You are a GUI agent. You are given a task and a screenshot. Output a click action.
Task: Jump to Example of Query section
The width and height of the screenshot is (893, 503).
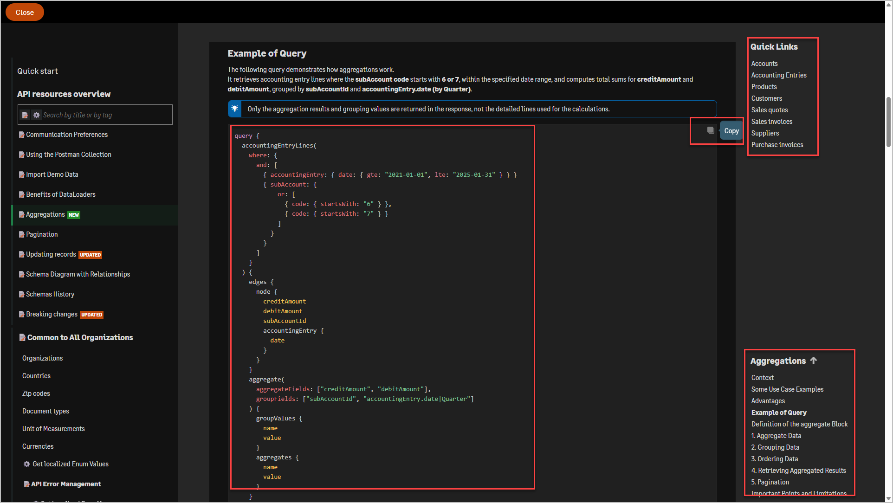[x=779, y=413]
